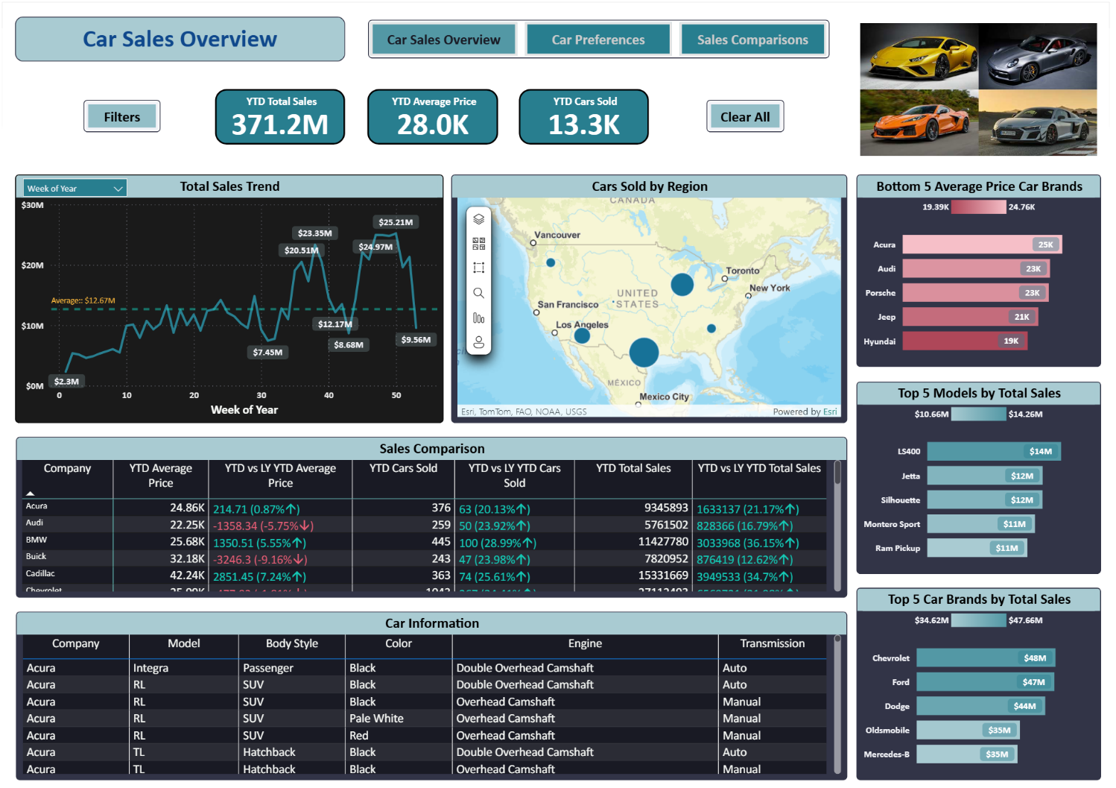Open the map search magnifier icon
This screenshot has height=788, width=1116.
point(478,293)
